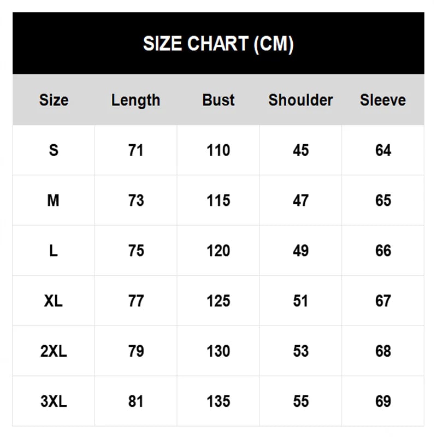Select the 3XL size row label
This screenshot has height=437, width=437.
(x=54, y=401)
